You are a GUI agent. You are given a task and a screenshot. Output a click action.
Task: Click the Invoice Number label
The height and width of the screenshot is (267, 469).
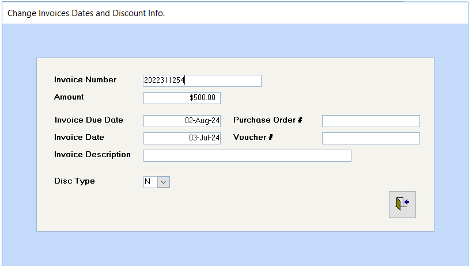[85, 80]
